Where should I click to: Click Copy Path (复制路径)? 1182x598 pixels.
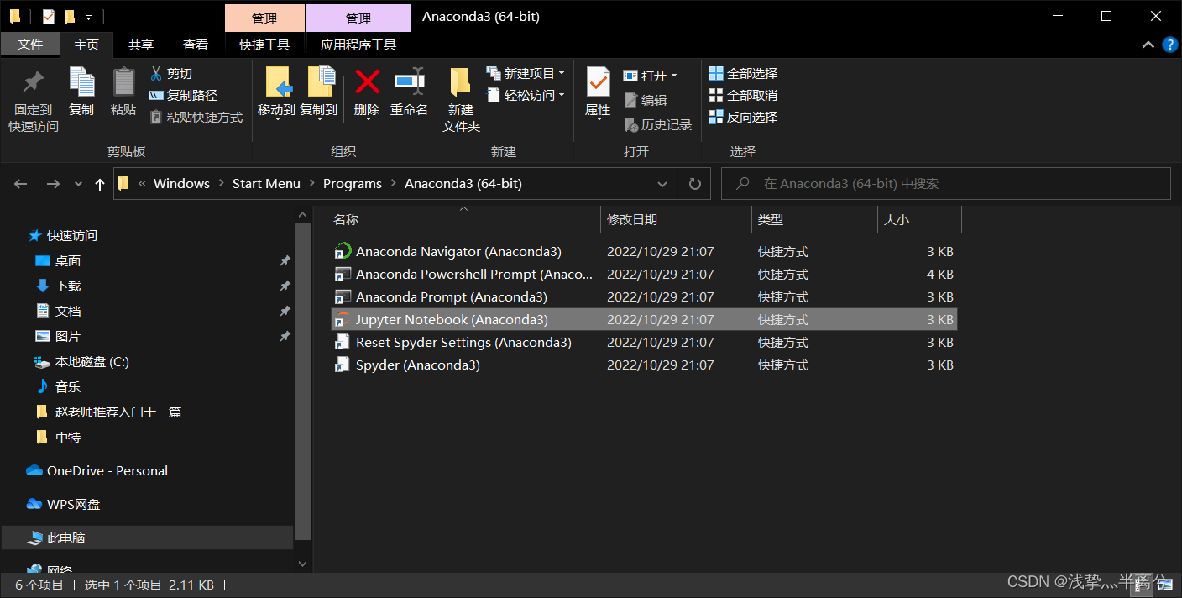click(183, 95)
